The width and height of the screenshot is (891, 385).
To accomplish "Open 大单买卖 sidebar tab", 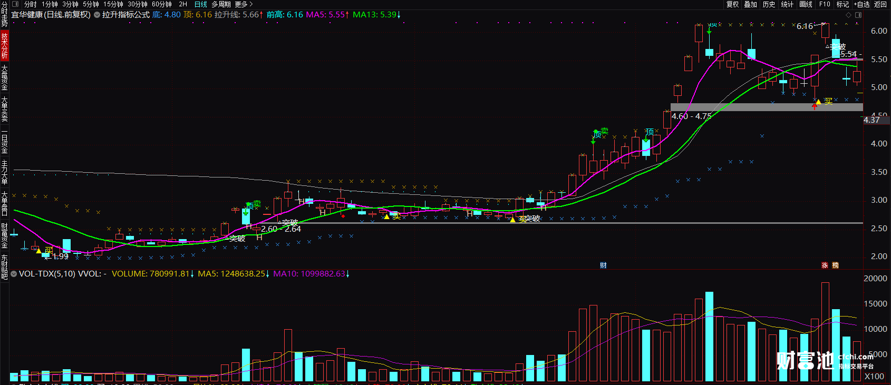I will [x=4, y=109].
